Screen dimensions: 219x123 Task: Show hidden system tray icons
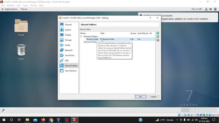click(177, 120)
